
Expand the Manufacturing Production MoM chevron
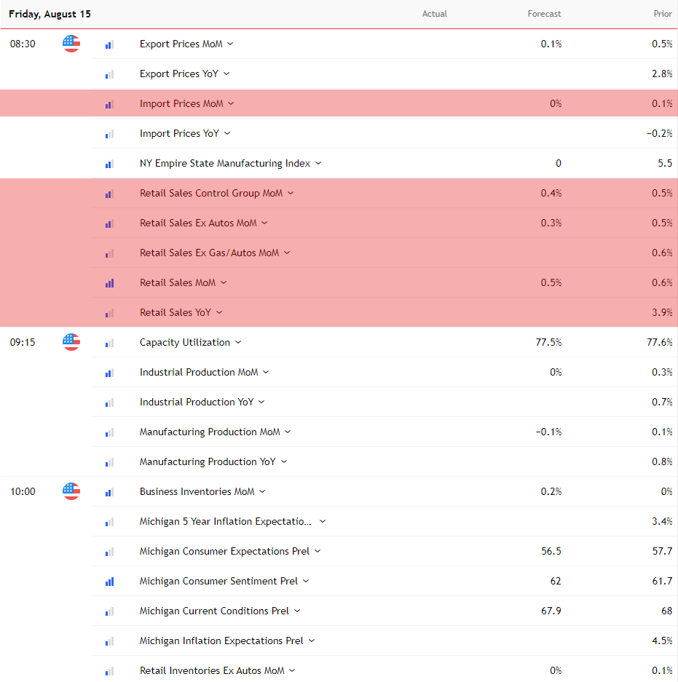coord(288,432)
